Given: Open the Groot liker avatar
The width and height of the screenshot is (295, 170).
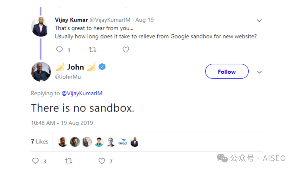Looking at the screenshot, I should click(123, 142).
